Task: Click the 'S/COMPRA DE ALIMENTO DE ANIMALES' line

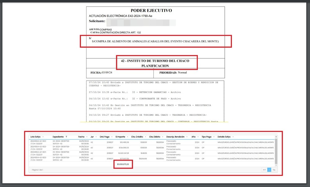Action: click(155, 41)
